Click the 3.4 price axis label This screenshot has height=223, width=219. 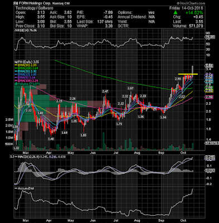point(208,69)
